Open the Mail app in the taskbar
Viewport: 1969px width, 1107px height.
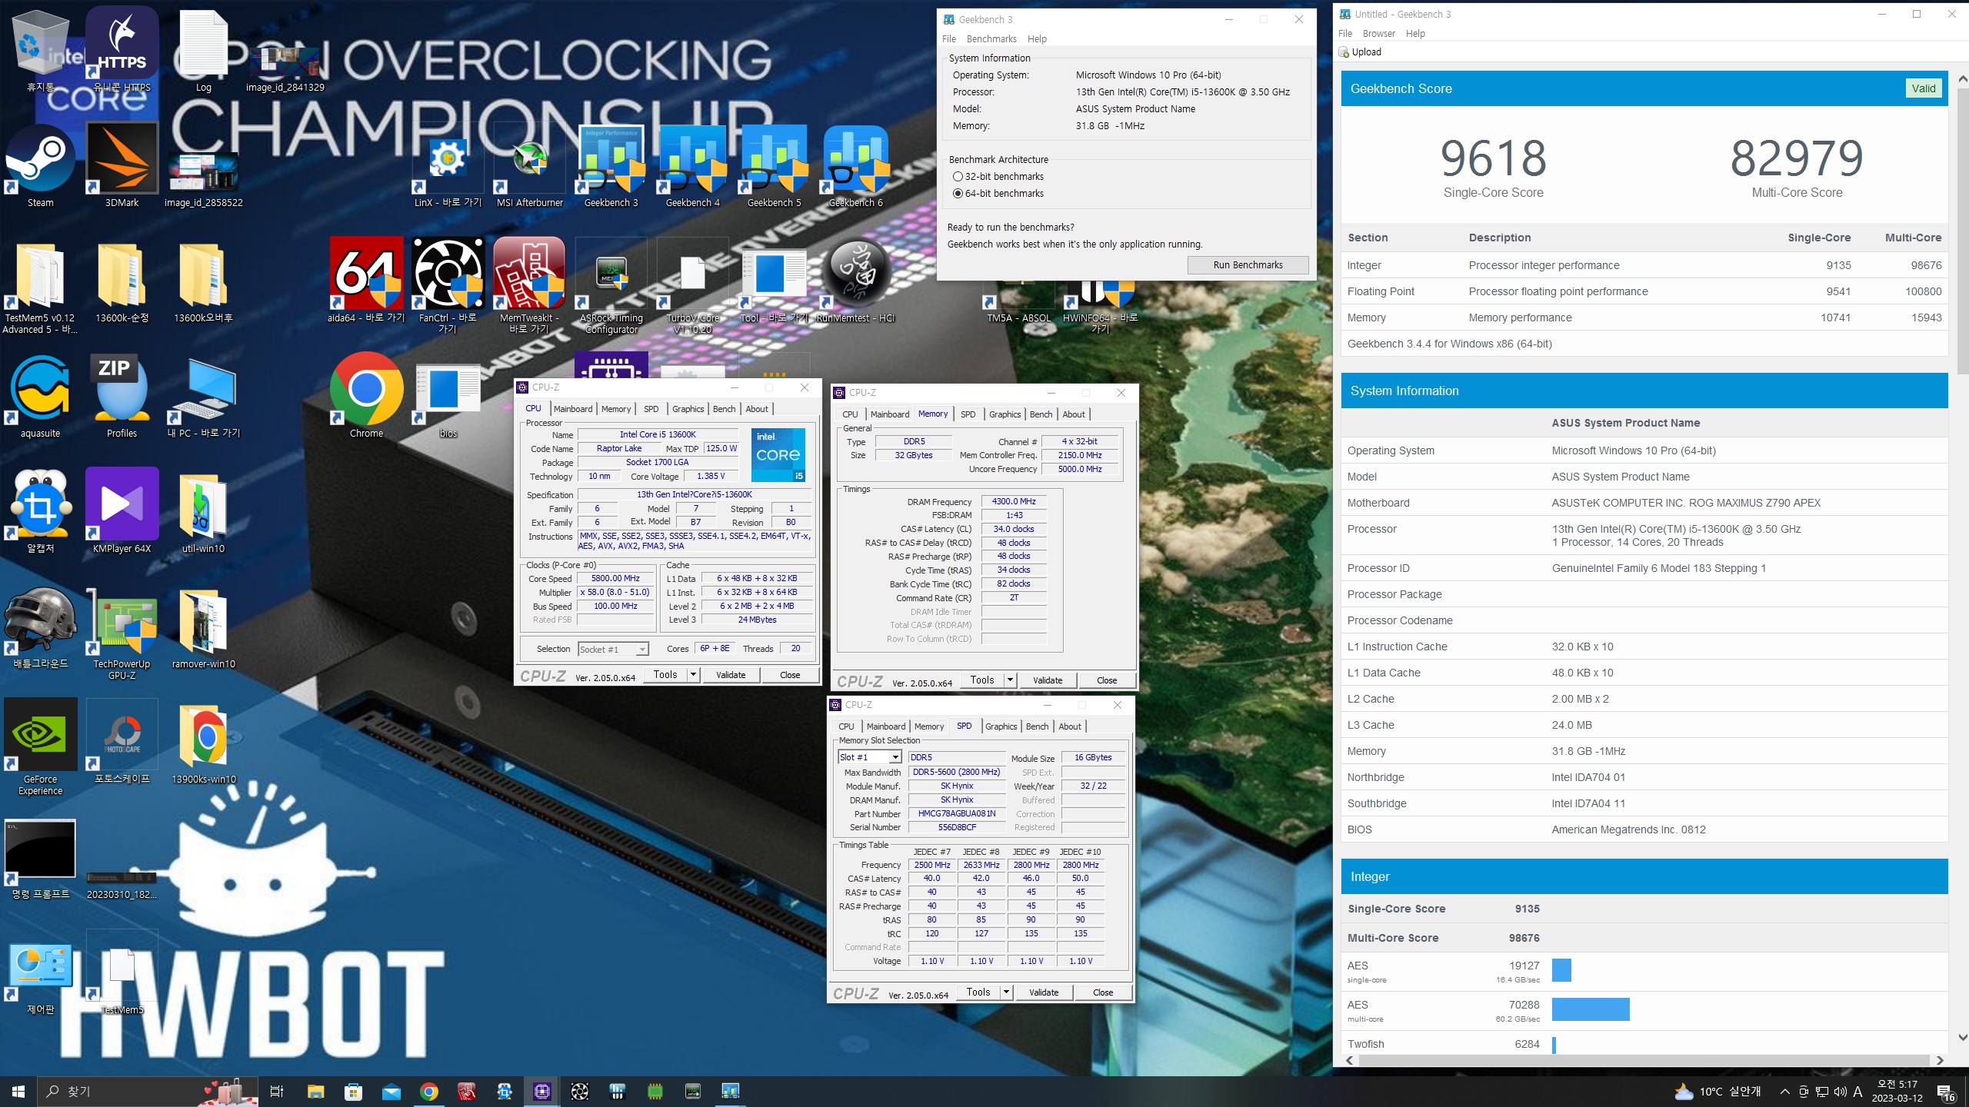[x=391, y=1092]
